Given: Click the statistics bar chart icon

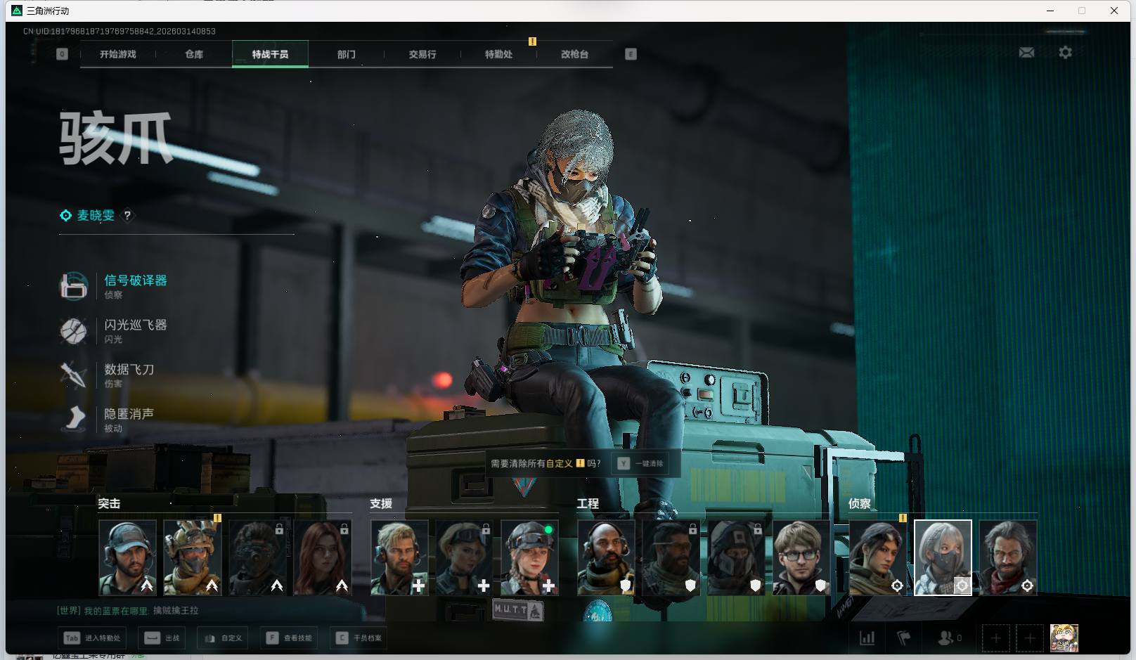Looking at the screenshot, I should (x=867, y=638).
